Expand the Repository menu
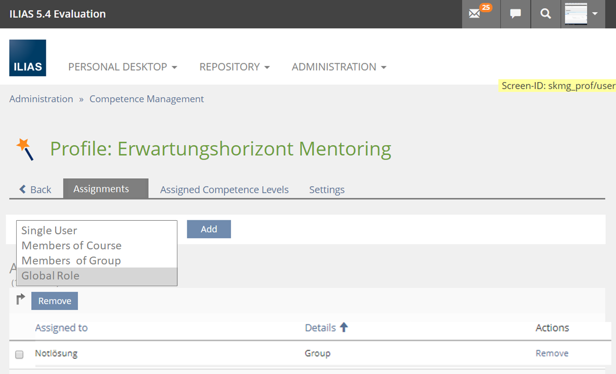 click(235, 67)
